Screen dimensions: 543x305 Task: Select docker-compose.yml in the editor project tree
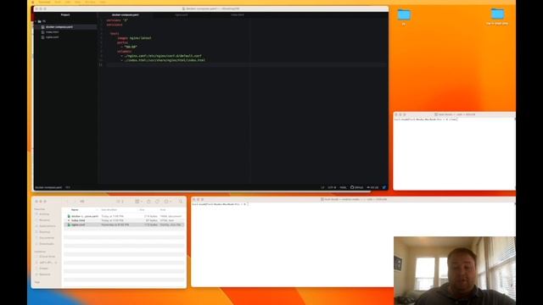click(x=59, y=27)
